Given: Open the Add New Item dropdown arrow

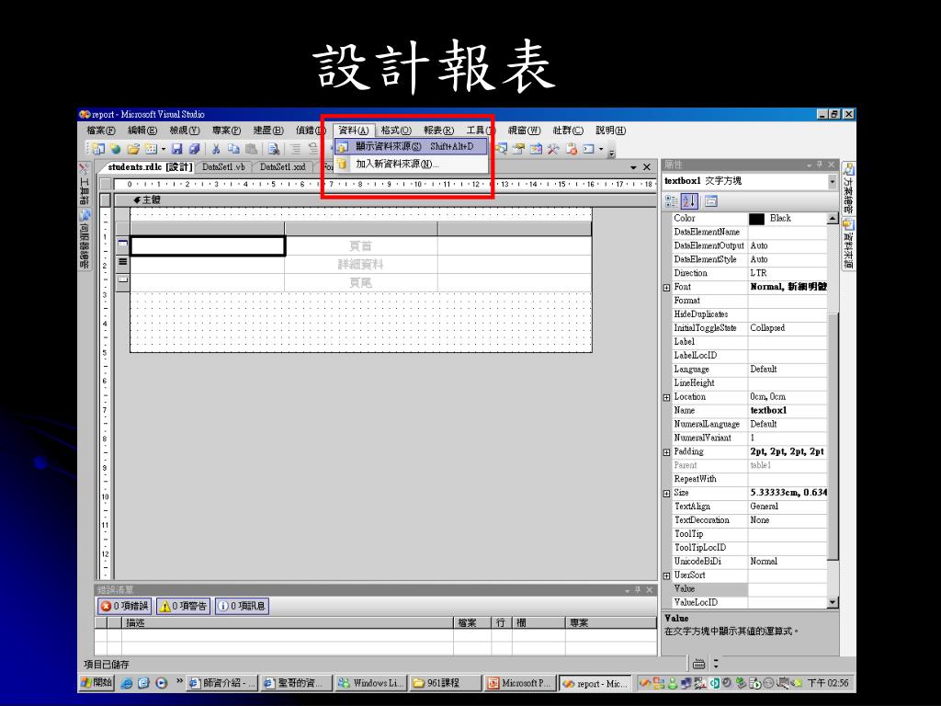Looking at the screenshot, I should (164, 148).
